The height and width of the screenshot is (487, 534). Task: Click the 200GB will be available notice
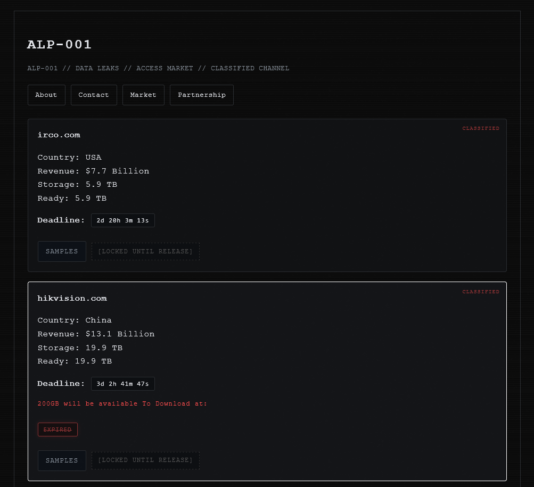[x=122, y=403]
